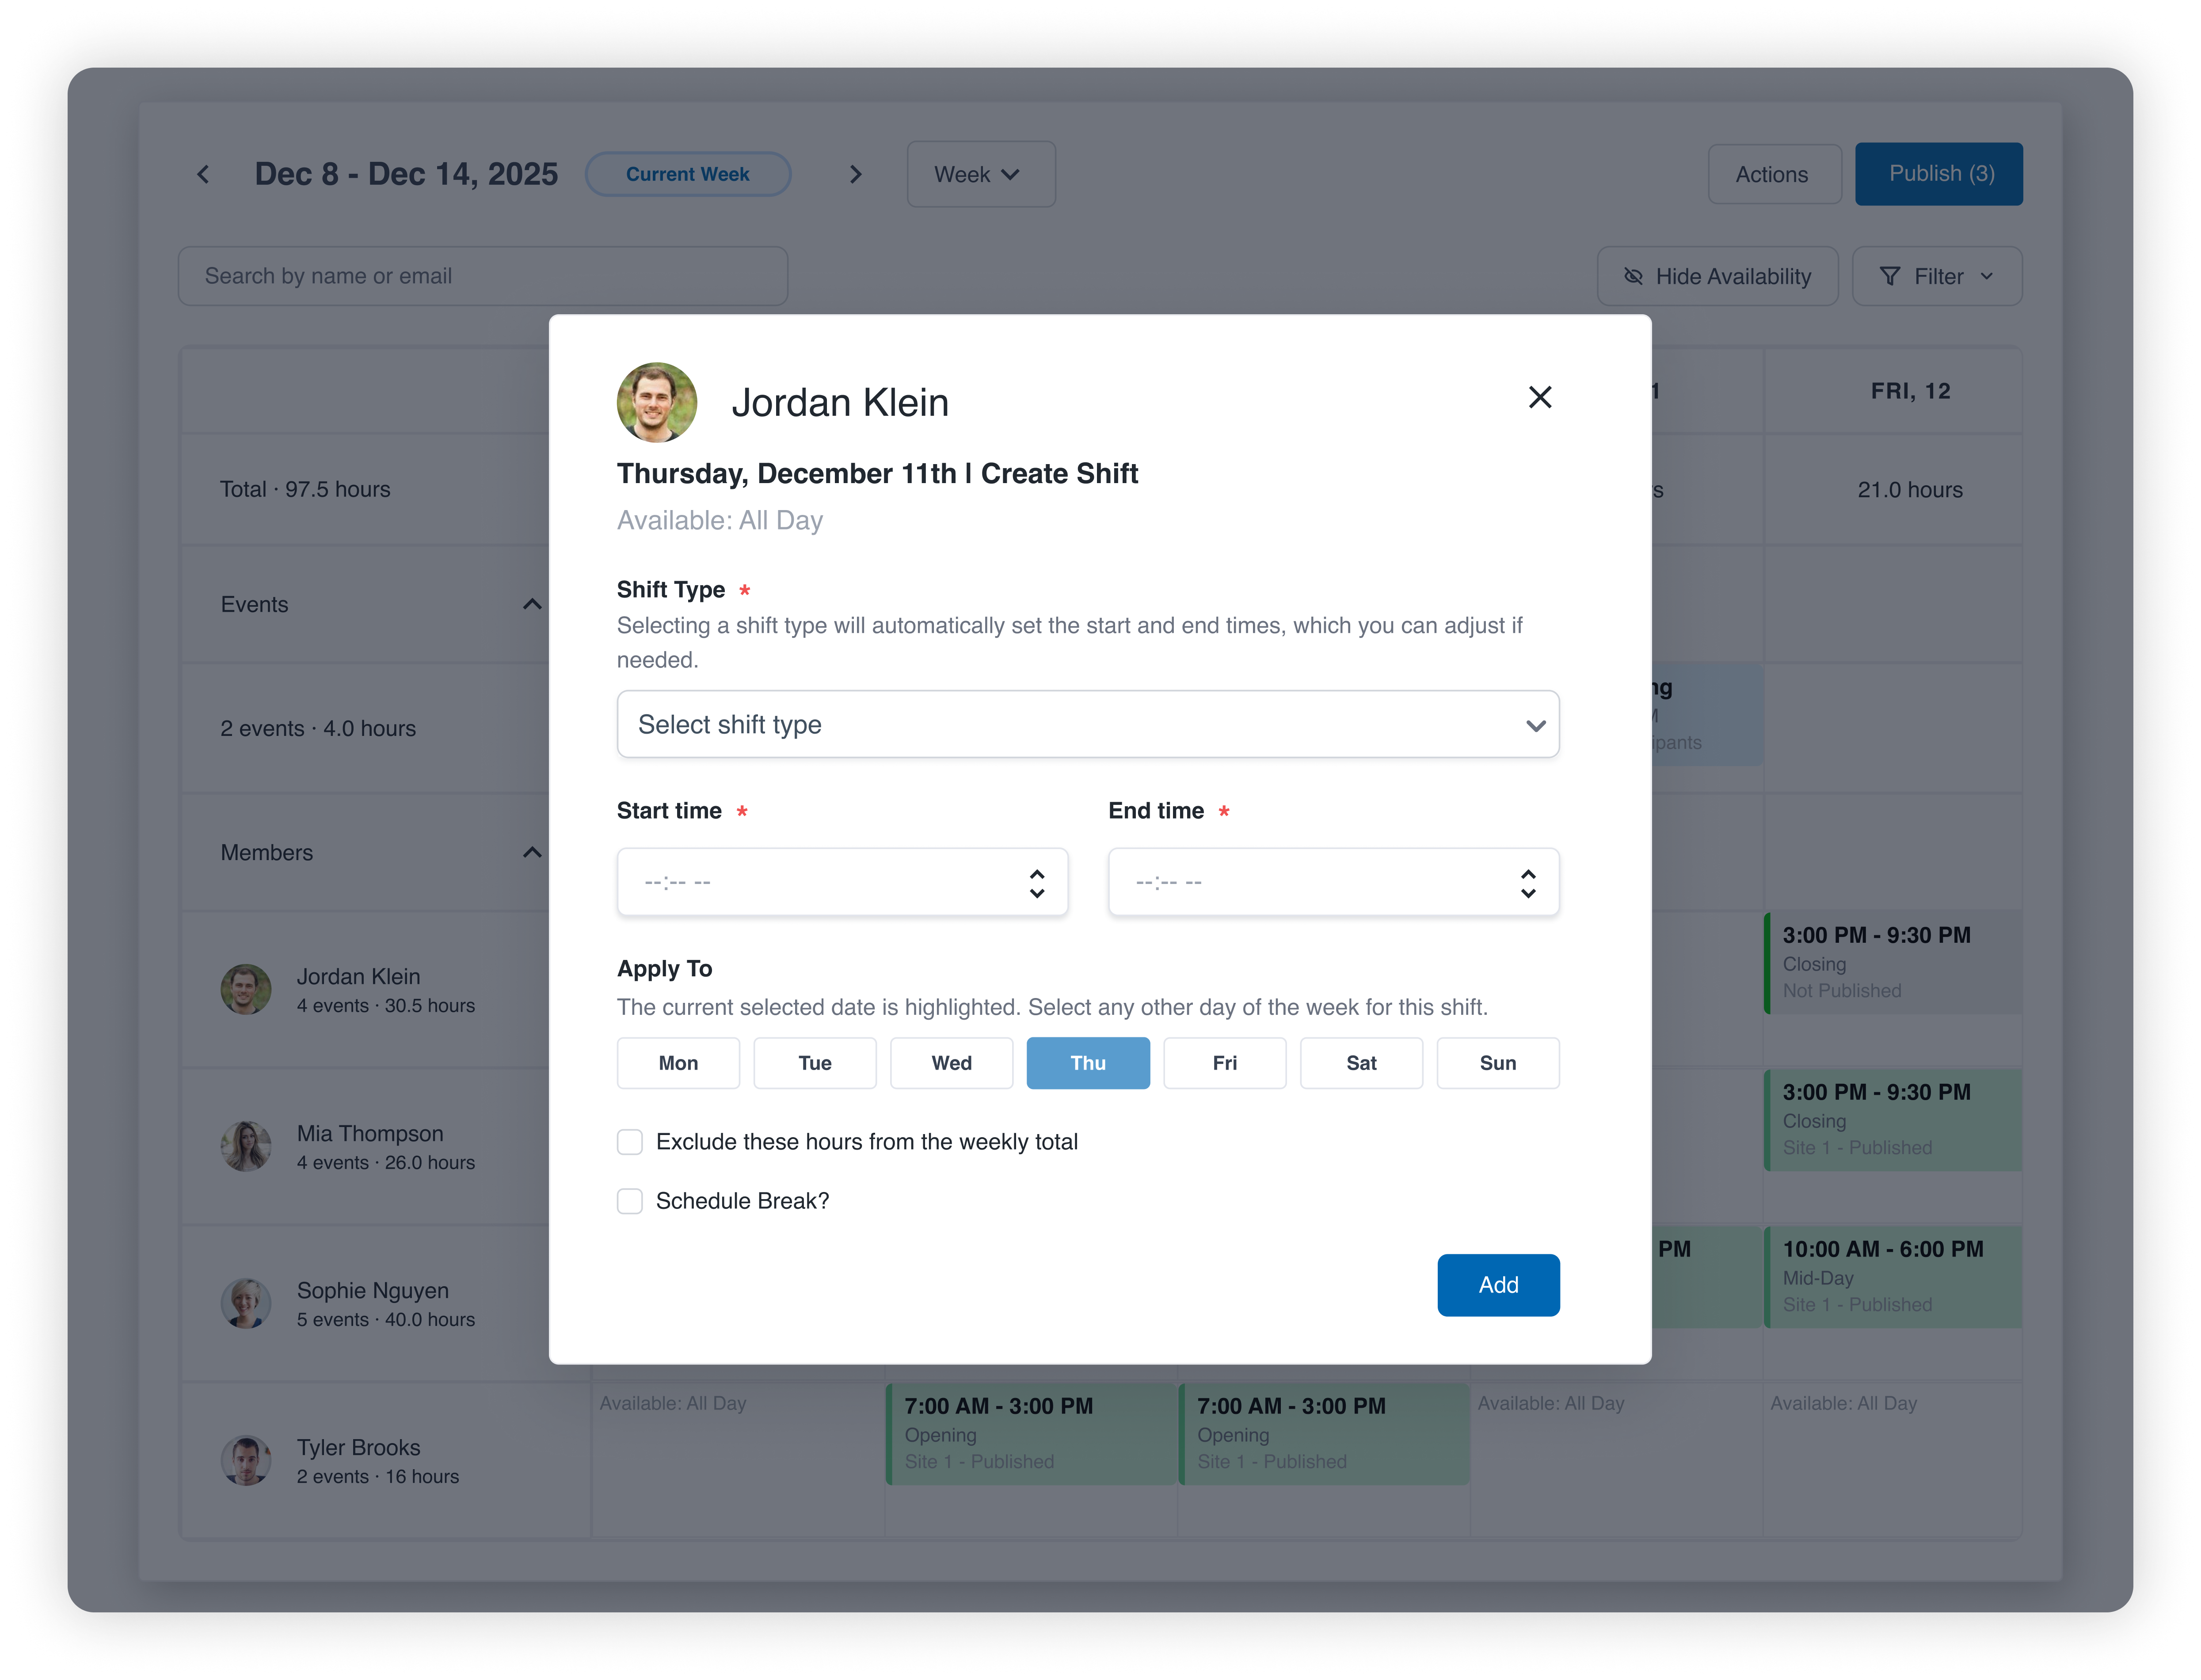Viewport: 2201px width, 1680px height.
Task: Check the 'Schedule Break?' option
Action: [x=630, y=1200]
